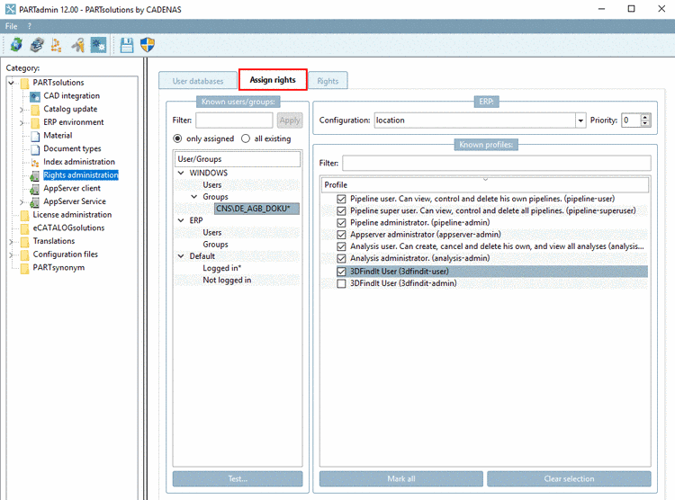Uncheck the Analysis administrator checkbox
675x500 pixels.
coord(341,259)
